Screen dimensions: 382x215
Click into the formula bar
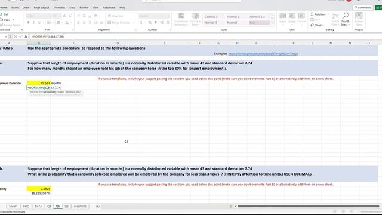tap(206, 36)
